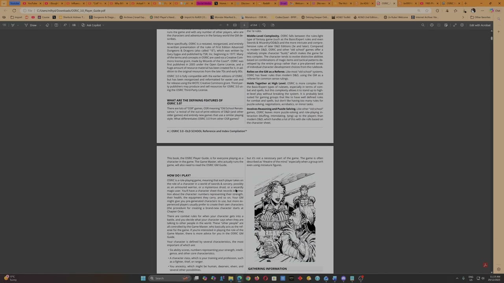Open the highlight color dropdown arrow
Image resolution: width=504 pixels, height=283 pixels.
(18, 25)
